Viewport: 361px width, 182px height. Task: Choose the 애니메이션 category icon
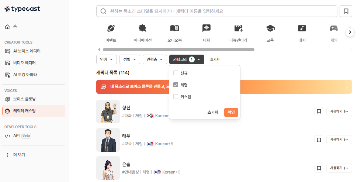point(142,28)
